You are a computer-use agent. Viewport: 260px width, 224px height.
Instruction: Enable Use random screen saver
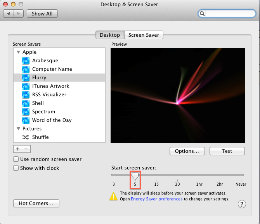[x=16, y=159]
